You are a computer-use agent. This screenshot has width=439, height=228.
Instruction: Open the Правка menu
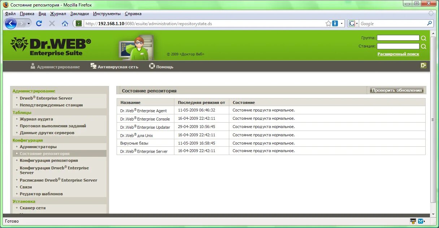click(x=27, y=14)
